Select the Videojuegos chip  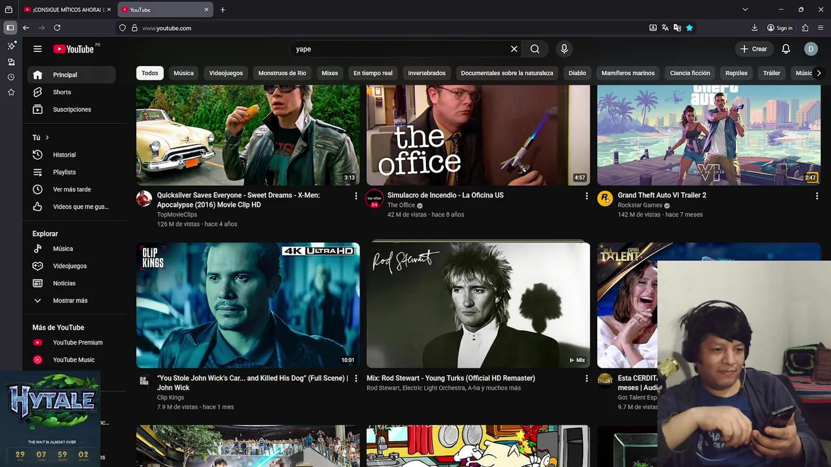[226, 73]
